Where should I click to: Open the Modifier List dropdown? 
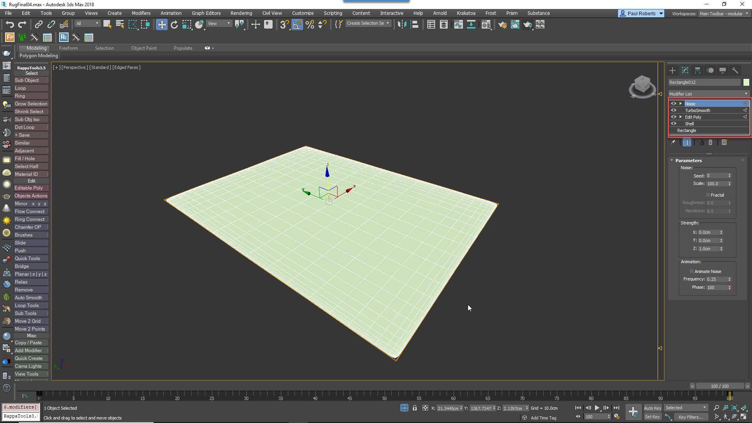point(746,94)
